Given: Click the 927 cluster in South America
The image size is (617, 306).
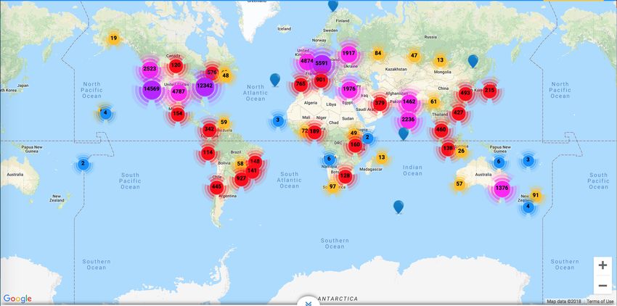Looking at the screenshot, I should pos(241,178).
